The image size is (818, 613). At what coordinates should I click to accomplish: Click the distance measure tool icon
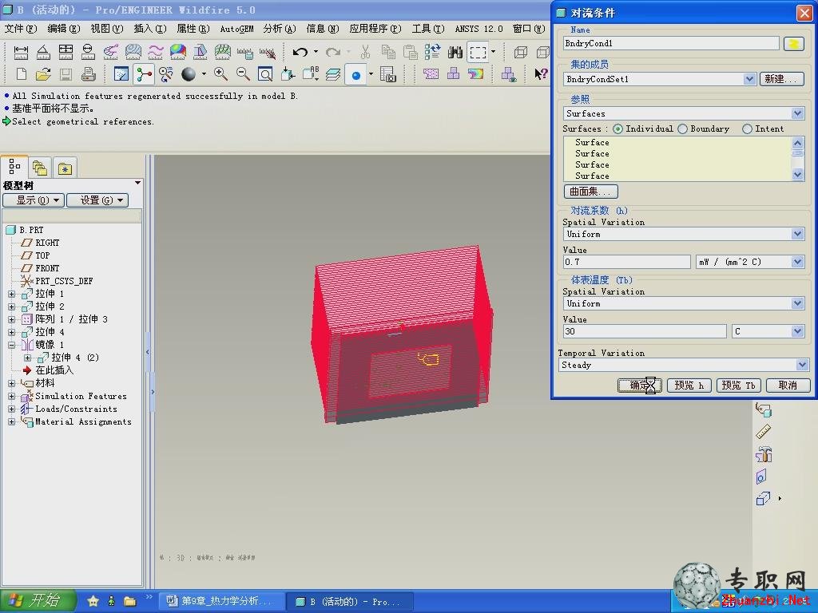[x=21, y=52]
